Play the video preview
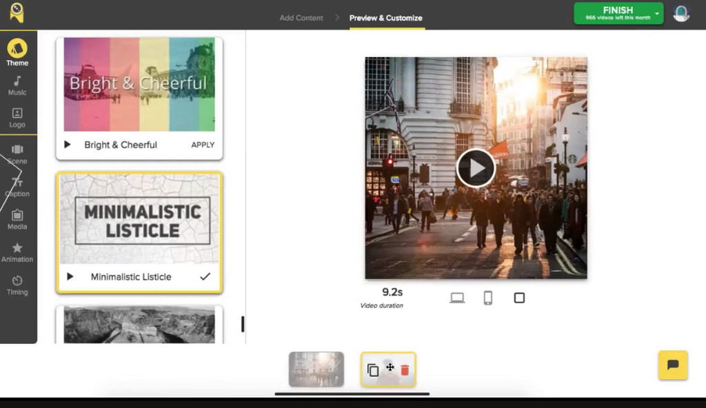The height and width of the screenshot is (408, 706). click(475, 167)
